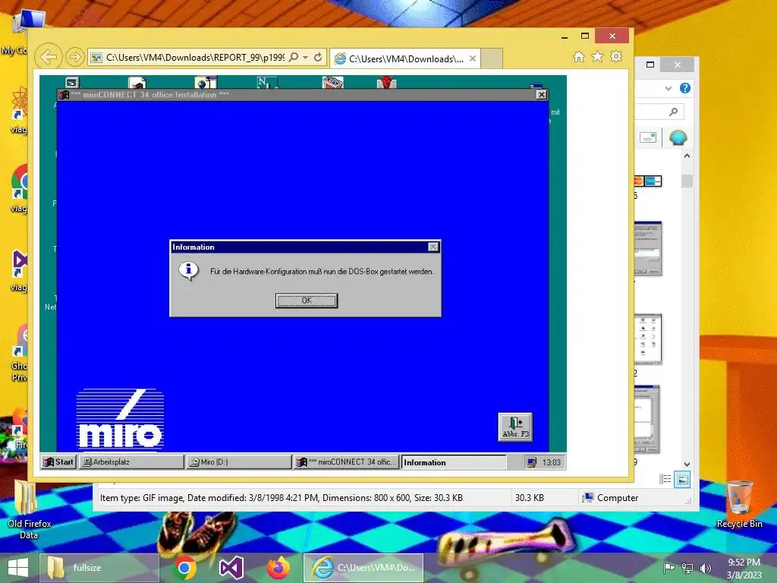Image resolution: width=777 pixels, height=583 pixels.
Task: Select Miro (D:) in the pictured taskbar
Action: click(x=239, y=462)
